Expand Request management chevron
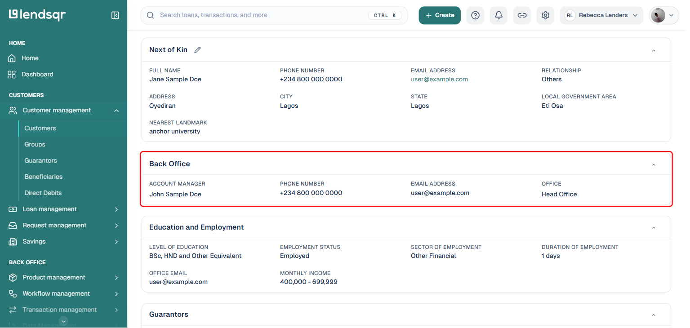This screenshot has height=328, width=690. 116,226
